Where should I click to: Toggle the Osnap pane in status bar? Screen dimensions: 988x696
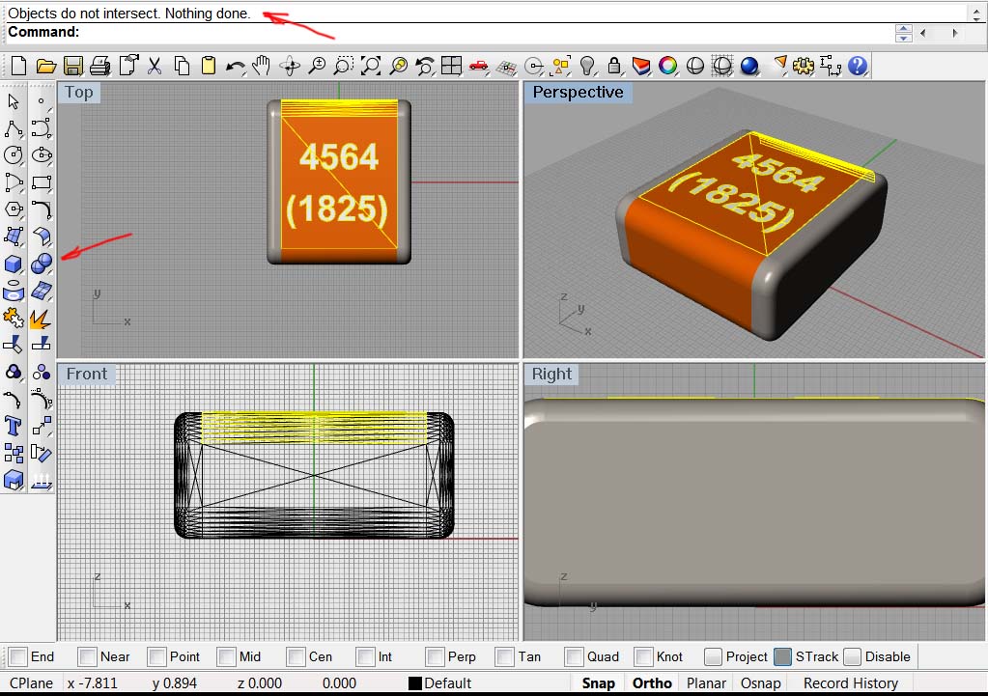760,683
